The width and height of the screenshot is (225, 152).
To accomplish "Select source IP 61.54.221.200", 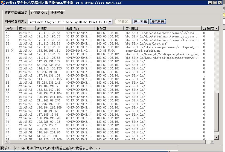I will [48, 136].
